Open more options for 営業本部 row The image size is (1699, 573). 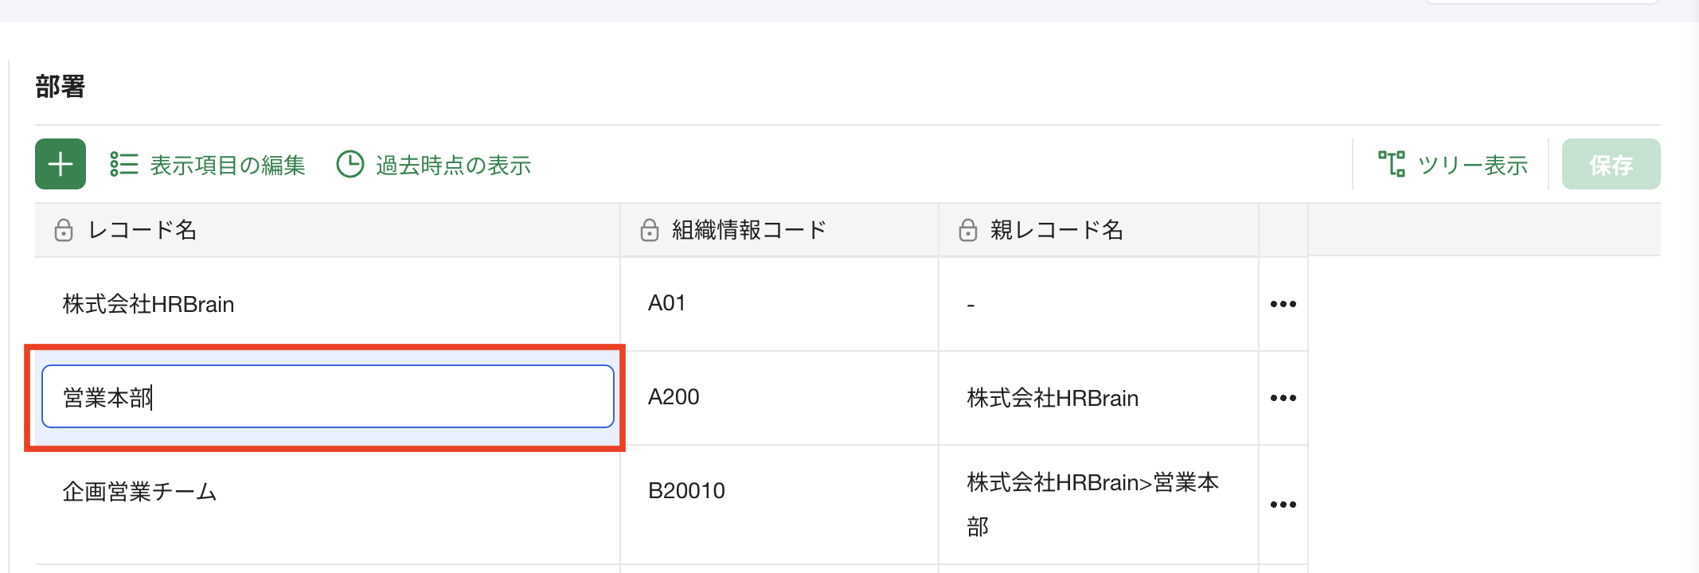coord(1283,398)
